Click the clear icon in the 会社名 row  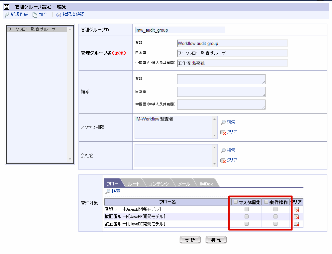(x=223, y=161)
